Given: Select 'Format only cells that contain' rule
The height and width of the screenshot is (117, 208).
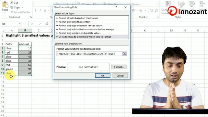Looking at the screenshot, I should (92, 22).
